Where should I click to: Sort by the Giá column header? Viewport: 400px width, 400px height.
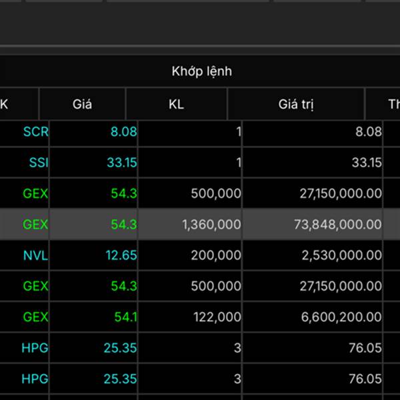pyautogui.click(x=82, y=104)
